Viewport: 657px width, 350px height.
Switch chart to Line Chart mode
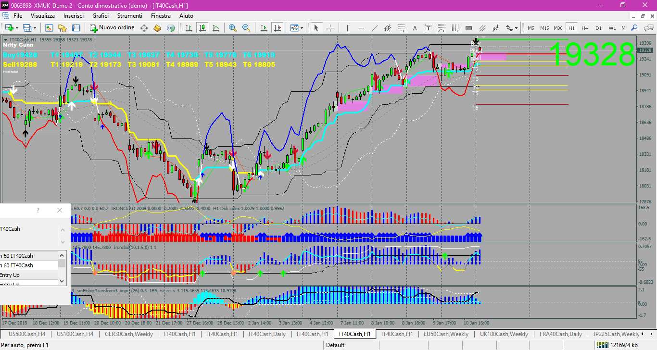point(216,28)
